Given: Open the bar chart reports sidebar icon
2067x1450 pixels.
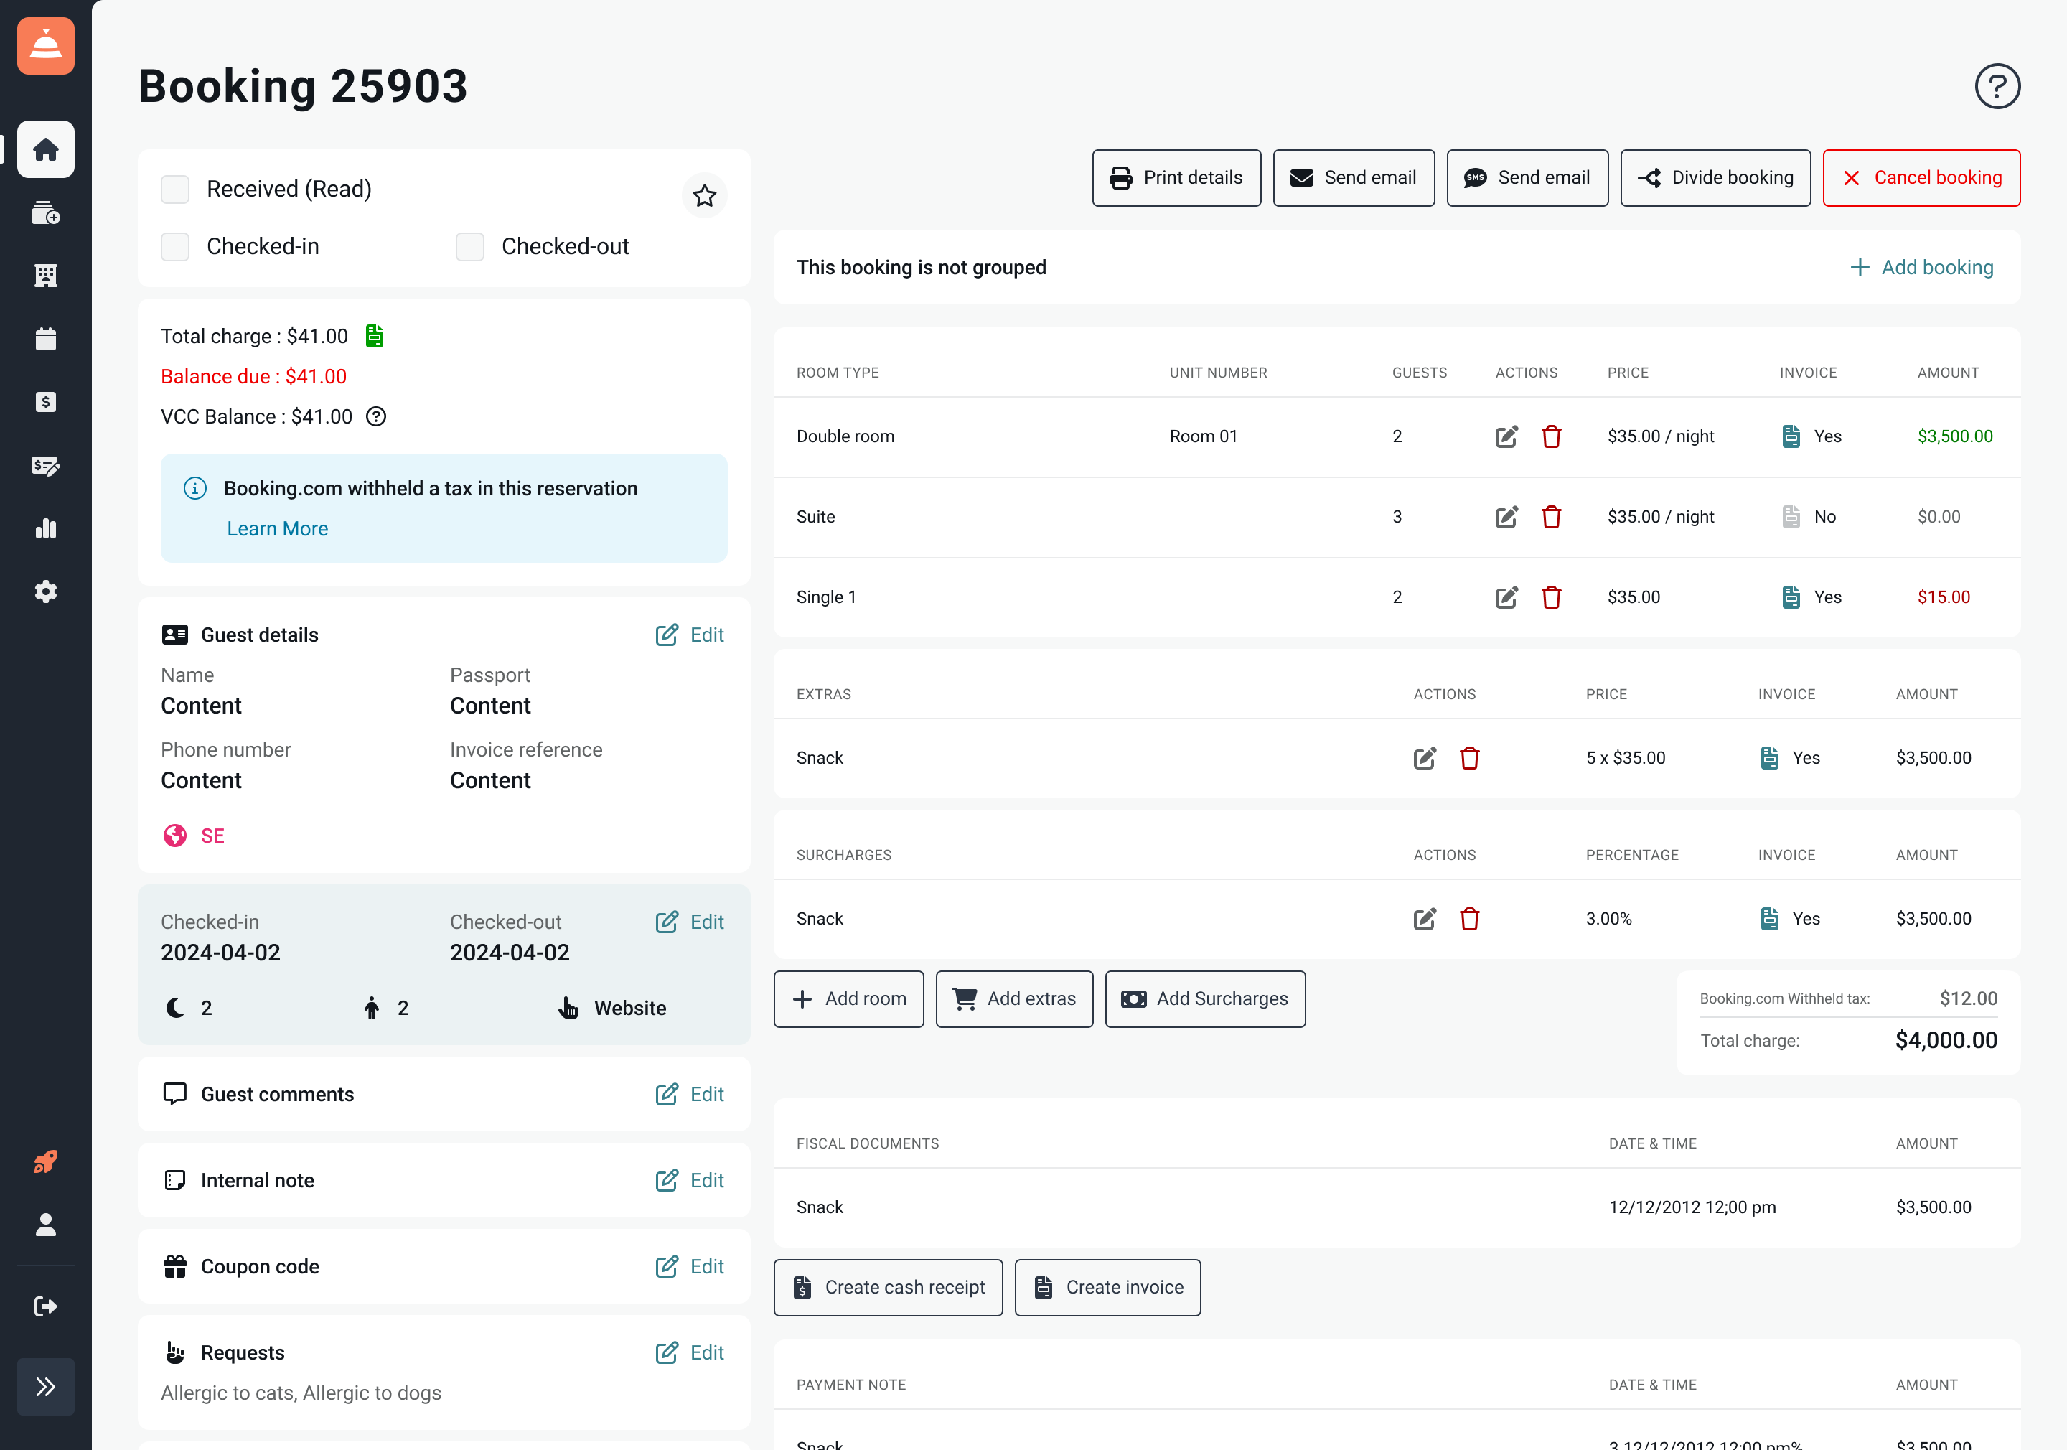Looking at the screenshot, I should 46,528.
